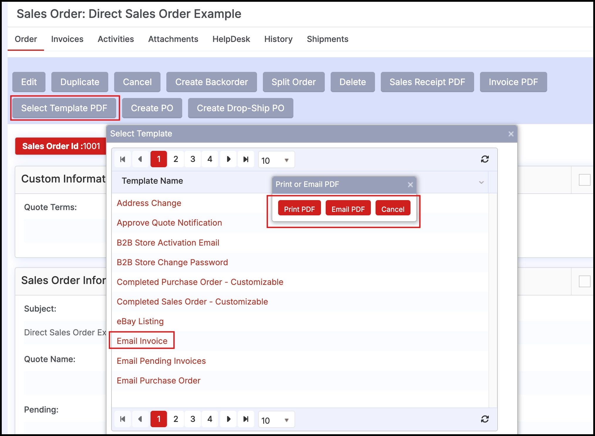Switch to the Invoices tab

coord(67,39)
